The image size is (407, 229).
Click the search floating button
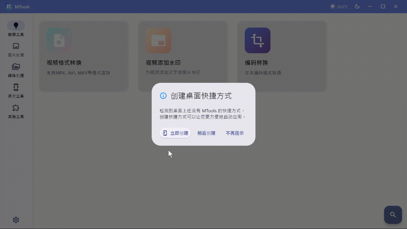pos(393,215)
